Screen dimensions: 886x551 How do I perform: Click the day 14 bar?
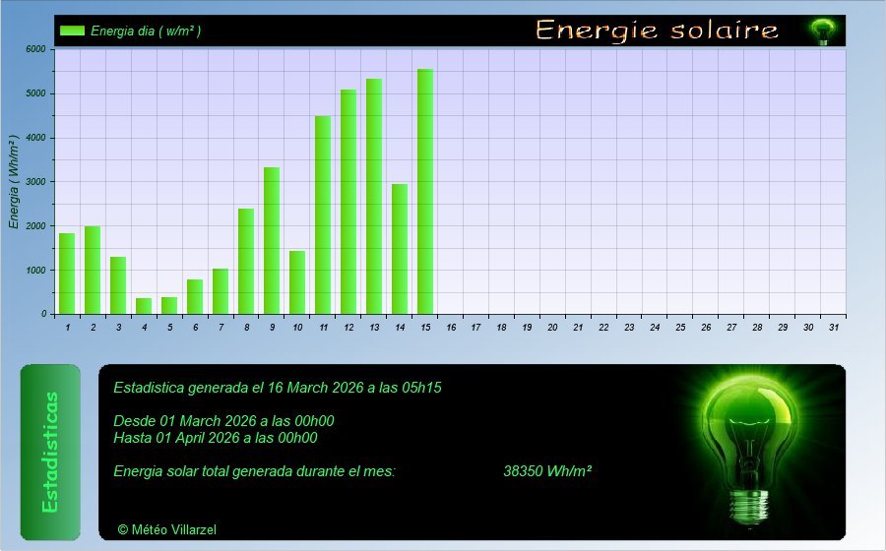[x=400, y=249]
